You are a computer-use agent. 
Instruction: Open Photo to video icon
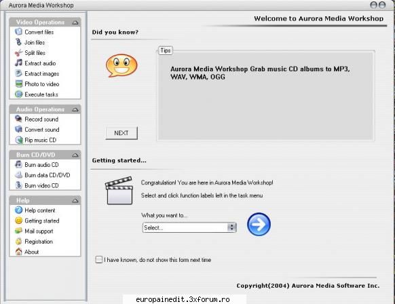[18, 84]
